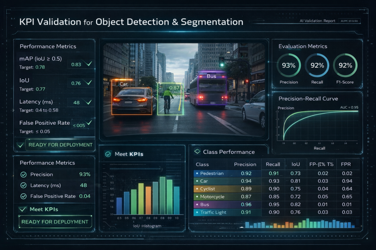Viewport: 376px width, 250px height.
Task: Toggle the check circle beside False Positive Rate 0.04
Action: [23, 196]
